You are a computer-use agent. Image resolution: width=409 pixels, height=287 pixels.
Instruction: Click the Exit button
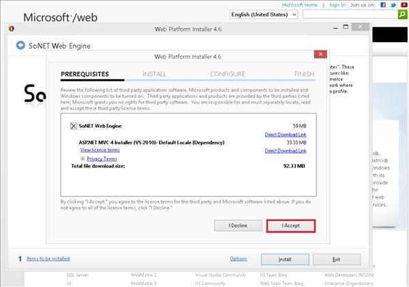[337, 259]
